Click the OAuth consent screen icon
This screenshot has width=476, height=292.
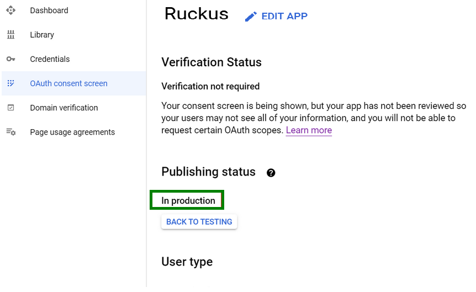click(x=10, y=83)
